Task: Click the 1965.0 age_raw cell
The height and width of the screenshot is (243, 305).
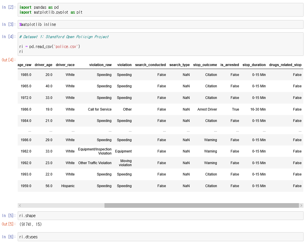Action: pos(26,86)
